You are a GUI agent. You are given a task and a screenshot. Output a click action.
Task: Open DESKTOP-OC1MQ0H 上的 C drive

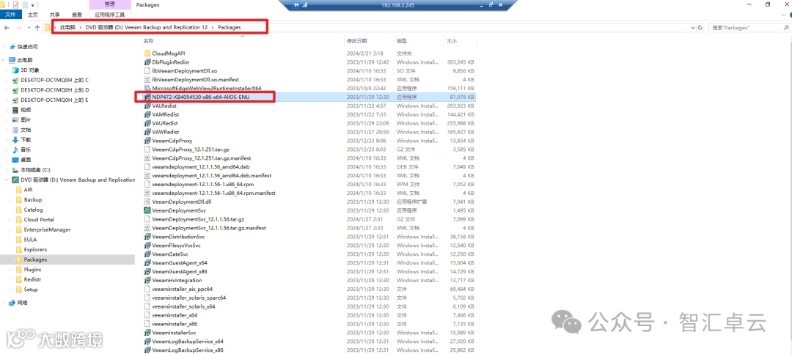click(54, 80)
